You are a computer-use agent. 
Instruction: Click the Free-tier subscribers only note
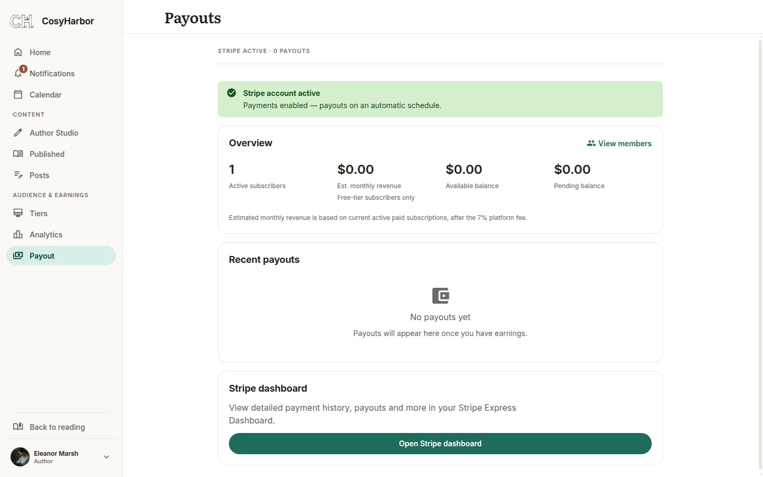[376, 198]
